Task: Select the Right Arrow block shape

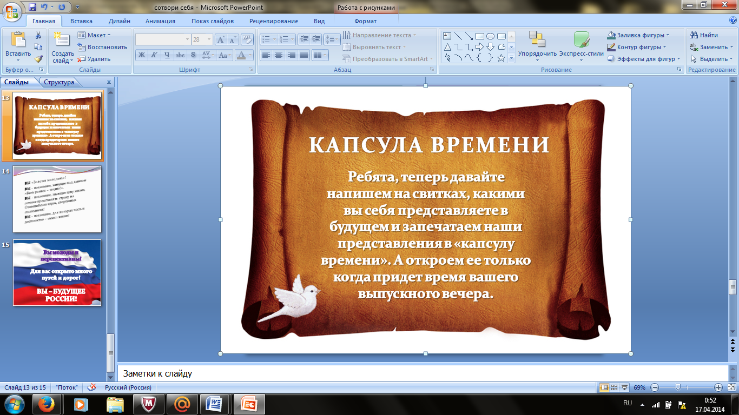Action: tap(479, 47)
